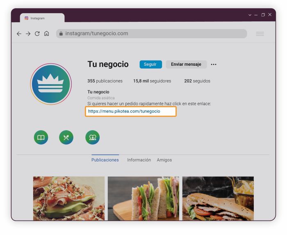This screenshot has width=287, height=235.
Task: Click the bold Tu negocio bio name
Action: click(x=98, y=92)
